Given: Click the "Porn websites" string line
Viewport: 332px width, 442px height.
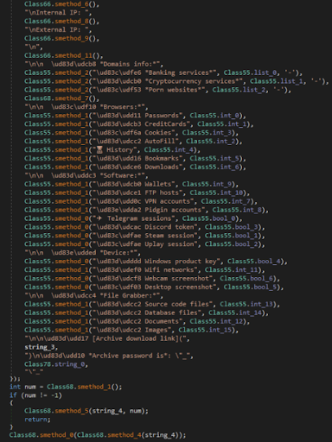Looking at the screenshot, I should 157,90.
